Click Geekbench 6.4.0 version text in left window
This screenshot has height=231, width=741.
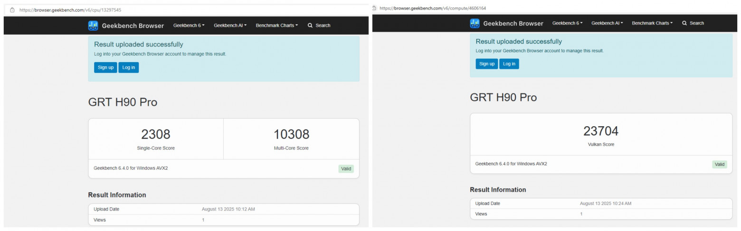coord(131,168)
